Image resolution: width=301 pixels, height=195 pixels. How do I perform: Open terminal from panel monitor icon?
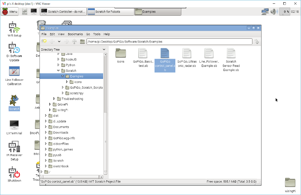tap(34, 12)
